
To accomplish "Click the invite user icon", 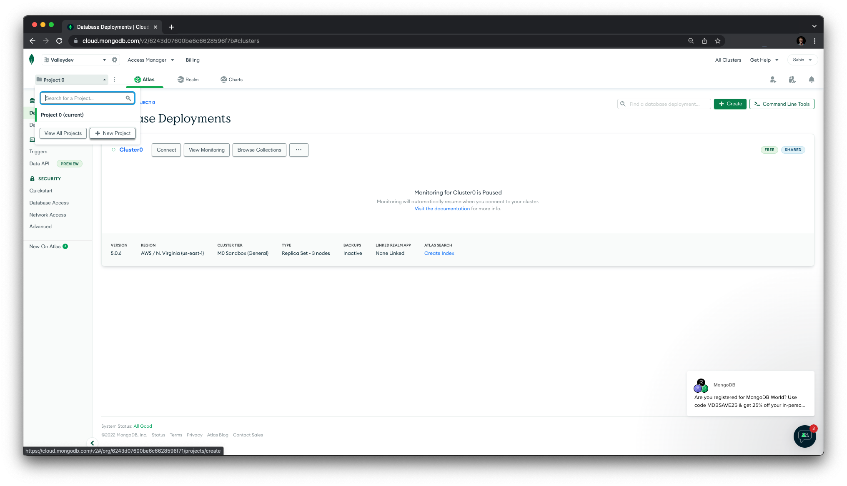I will click(773, 80).
